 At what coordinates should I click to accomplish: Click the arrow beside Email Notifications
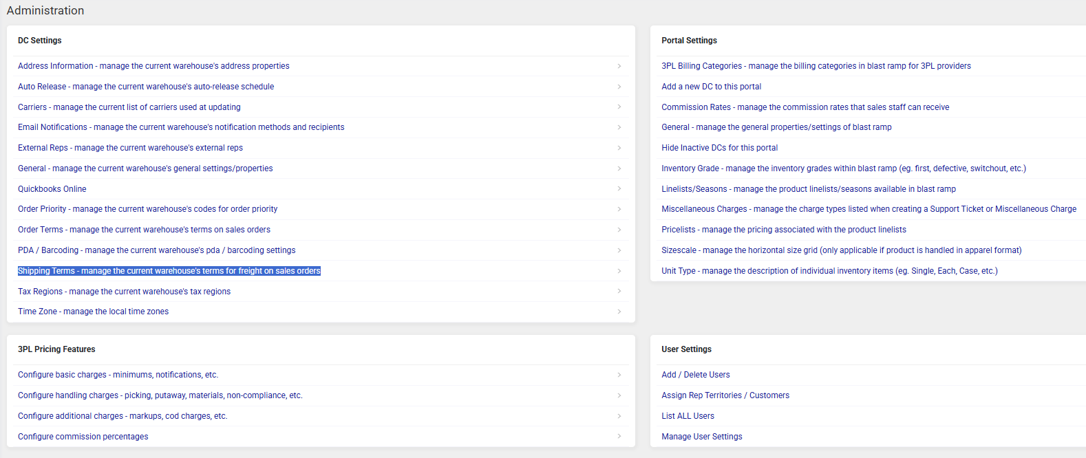(619, 127)
